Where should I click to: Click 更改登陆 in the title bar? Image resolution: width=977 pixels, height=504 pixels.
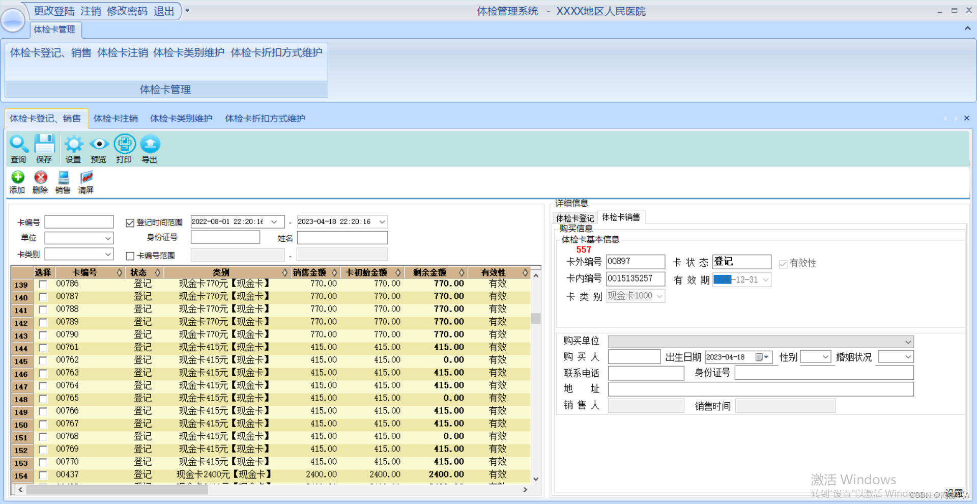click(x=54, y=11)
